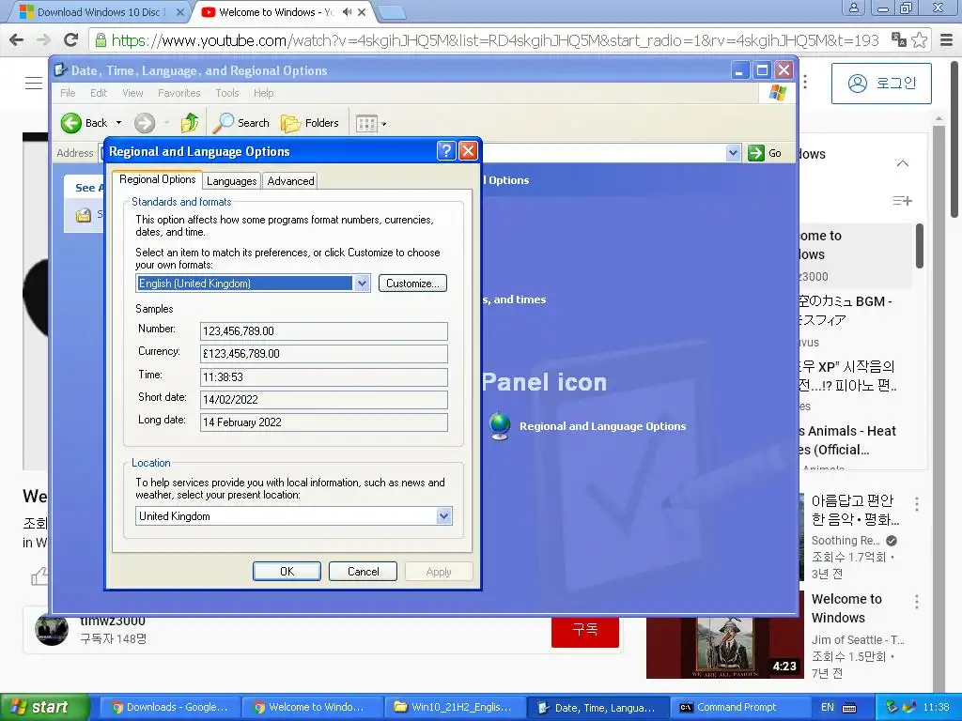Open options for Jim of Seattle video
Image resolution: width=962 pixels, height=721 pixels.
point(917,602)
